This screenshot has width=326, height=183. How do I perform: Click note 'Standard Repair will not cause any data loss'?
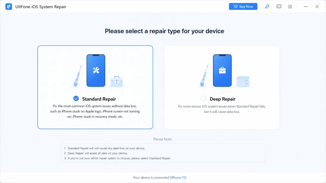point(106,148)
